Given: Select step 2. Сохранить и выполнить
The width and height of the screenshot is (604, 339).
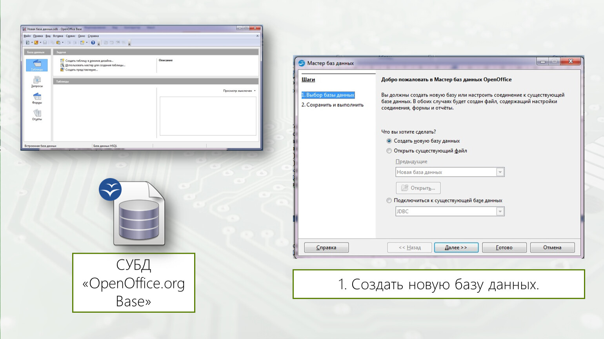Looking at the screenshot, I should click(332, 105).
